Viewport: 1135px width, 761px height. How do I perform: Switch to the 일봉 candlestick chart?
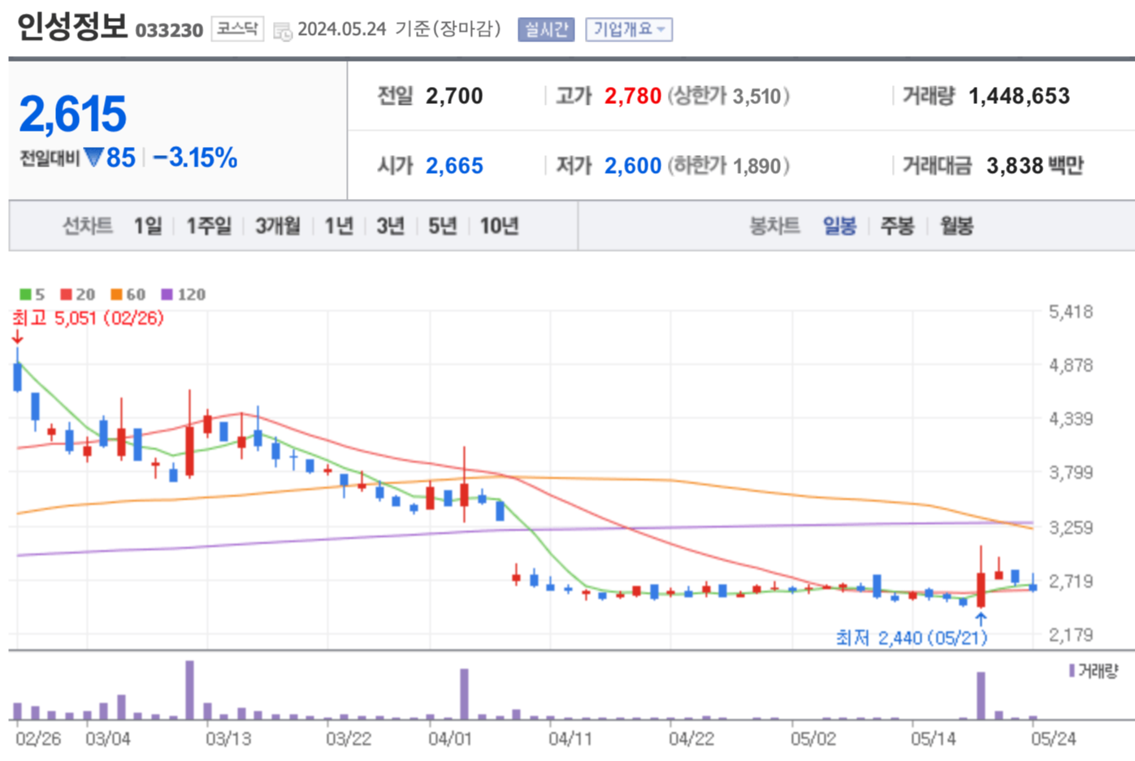point(839,226)
